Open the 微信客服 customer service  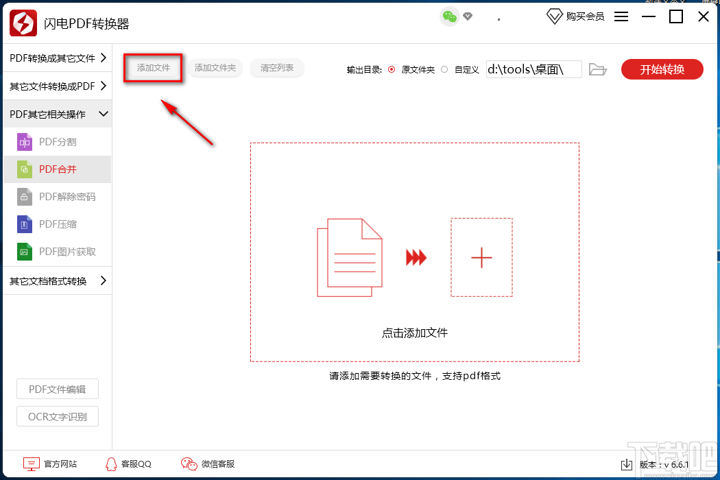207,464
